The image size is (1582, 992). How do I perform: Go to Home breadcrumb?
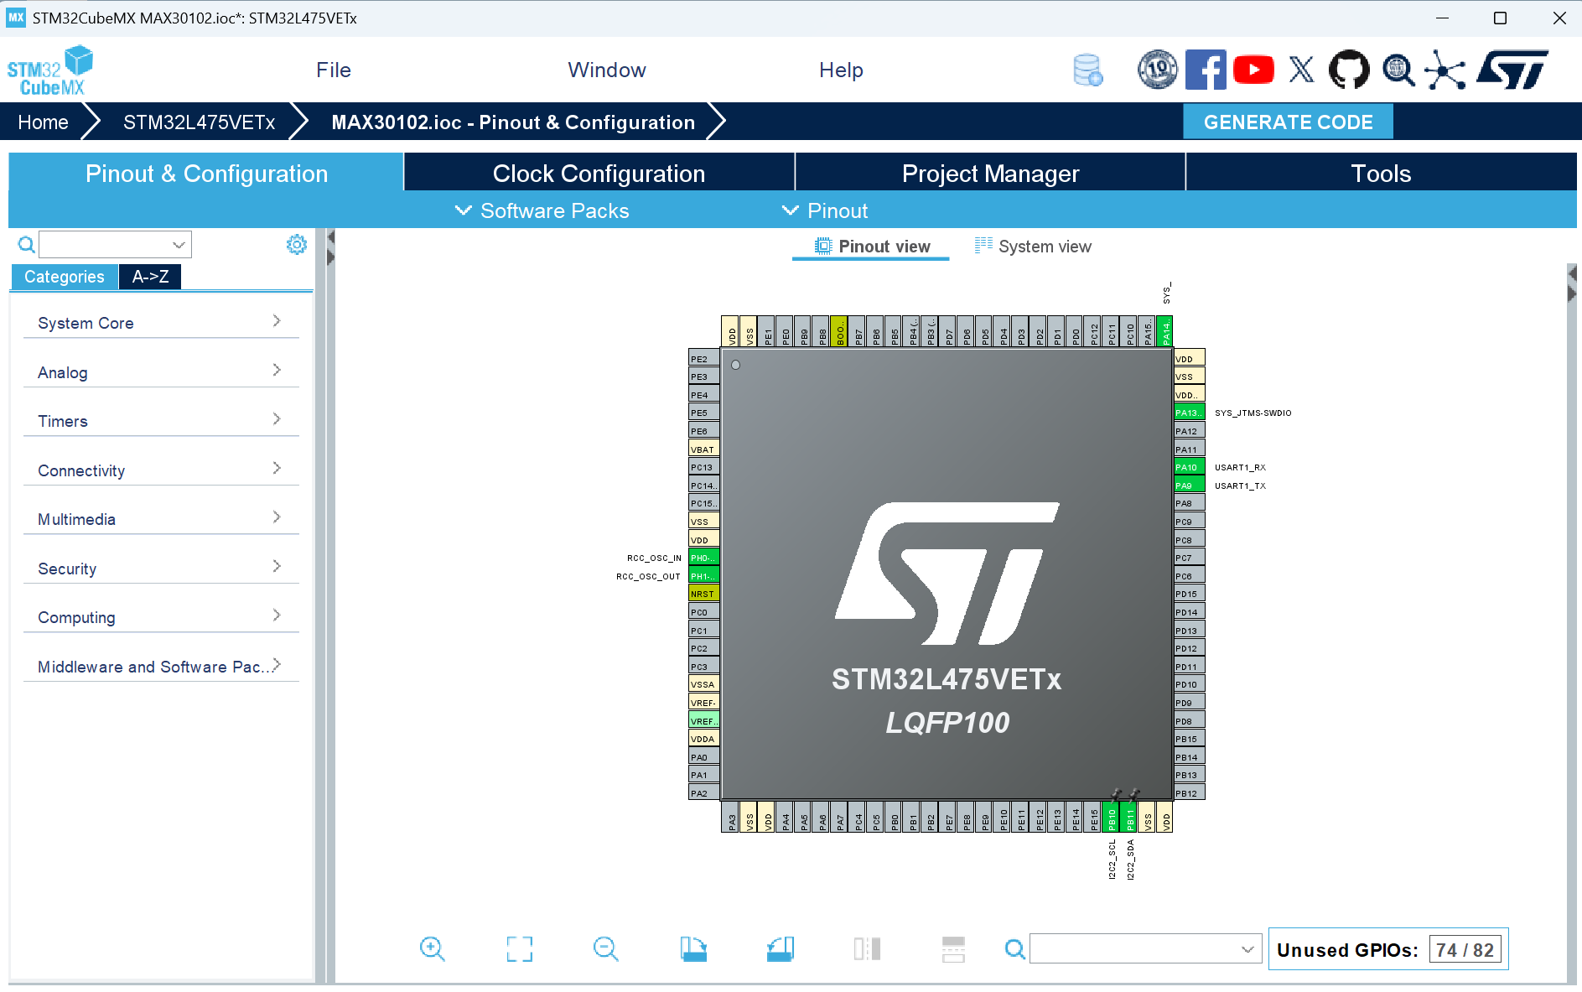tap(44, 122)
